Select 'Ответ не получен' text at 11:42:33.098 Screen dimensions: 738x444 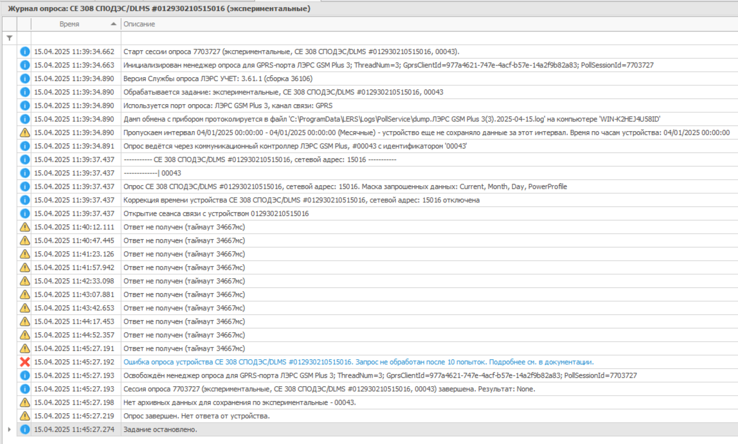coord(184,281)
